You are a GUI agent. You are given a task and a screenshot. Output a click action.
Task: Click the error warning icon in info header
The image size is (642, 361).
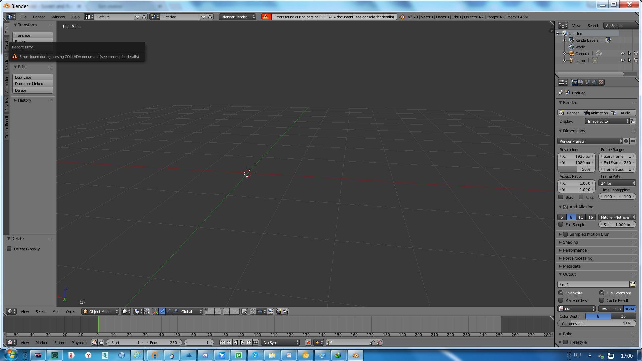[265, 17]
